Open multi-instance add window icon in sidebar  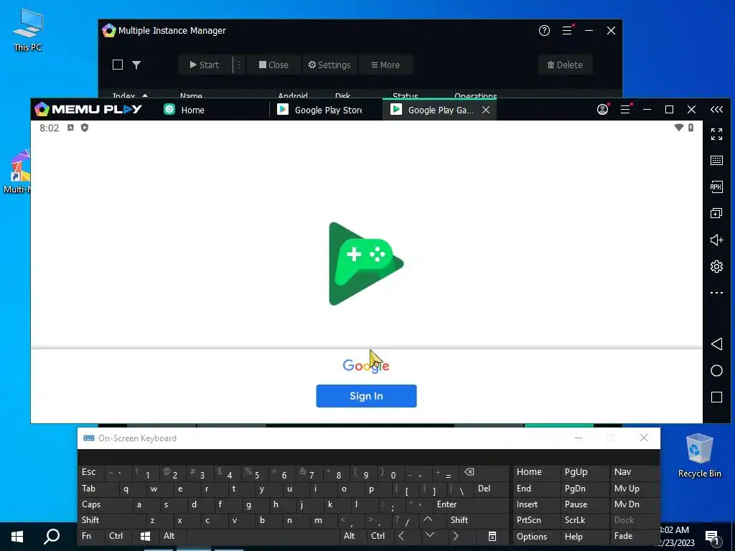716,213
